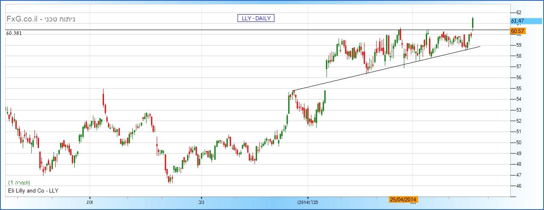Select the blue 61.47 current price tag
The width and height of the screenshot is (544, 210).
(518, 21)
